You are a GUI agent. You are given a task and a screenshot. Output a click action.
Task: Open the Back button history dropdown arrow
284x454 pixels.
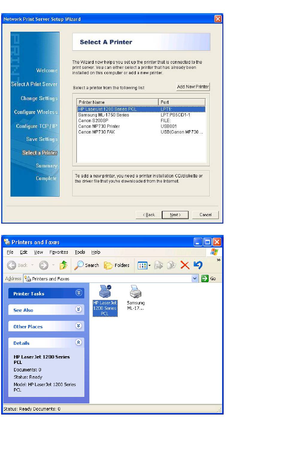click(x=32, y=265)
